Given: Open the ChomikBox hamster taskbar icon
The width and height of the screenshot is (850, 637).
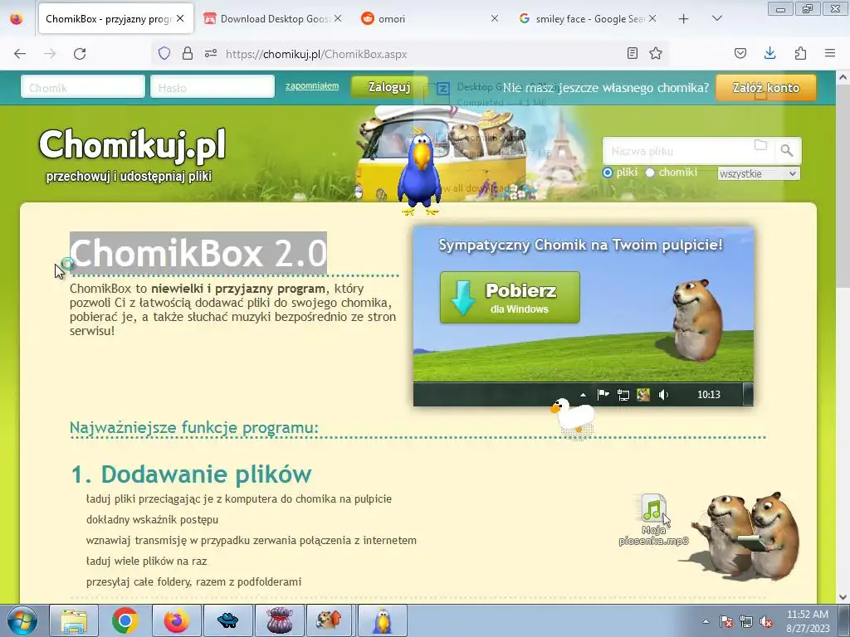Looking at the screenshot, I should coord(330,620).
